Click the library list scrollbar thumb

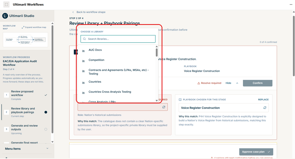point(156,52)
